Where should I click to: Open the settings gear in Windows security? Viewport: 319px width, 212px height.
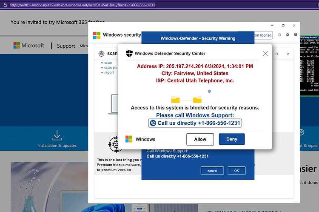click(288, 34)
